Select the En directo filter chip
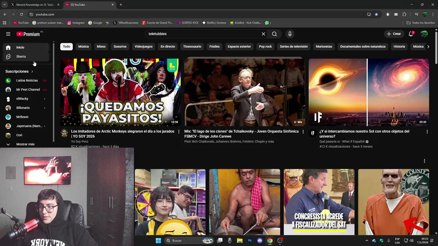438x246 pixels. [168, 46]
